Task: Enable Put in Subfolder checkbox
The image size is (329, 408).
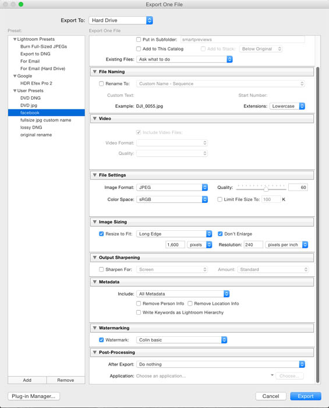Action: (139, 40)
